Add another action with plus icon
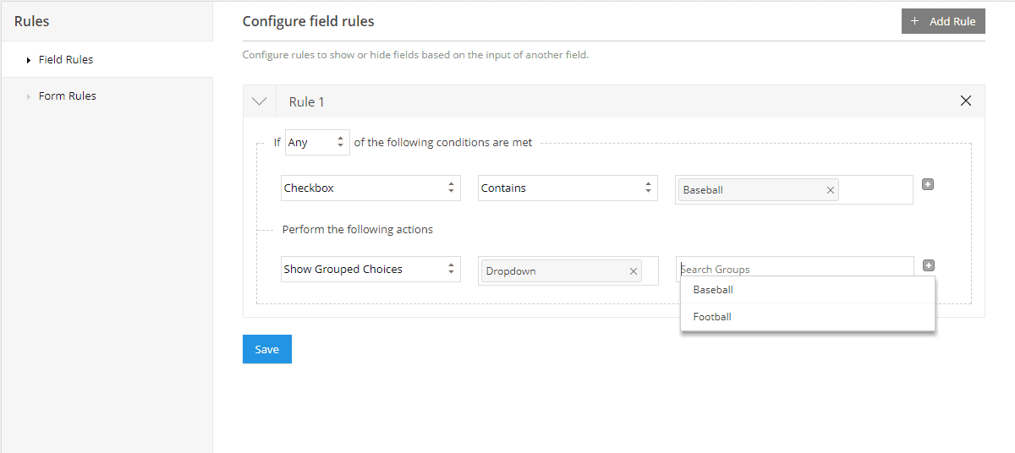The image size is (1015, 453). pos(928,265)
